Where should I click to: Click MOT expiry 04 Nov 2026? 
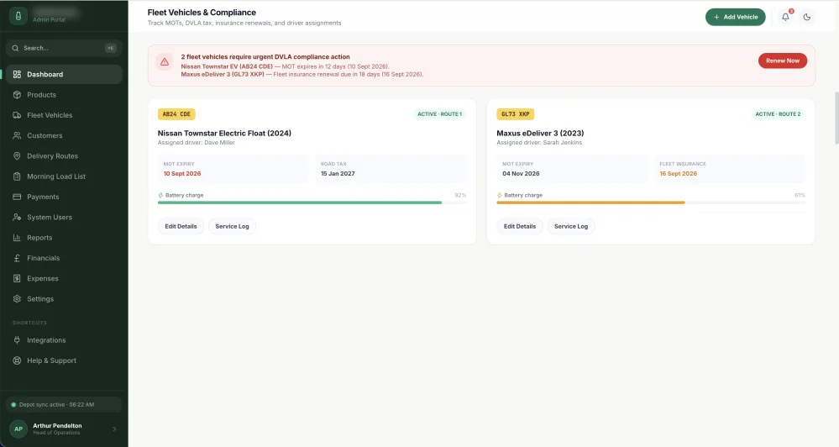click(x=521, y=173)
